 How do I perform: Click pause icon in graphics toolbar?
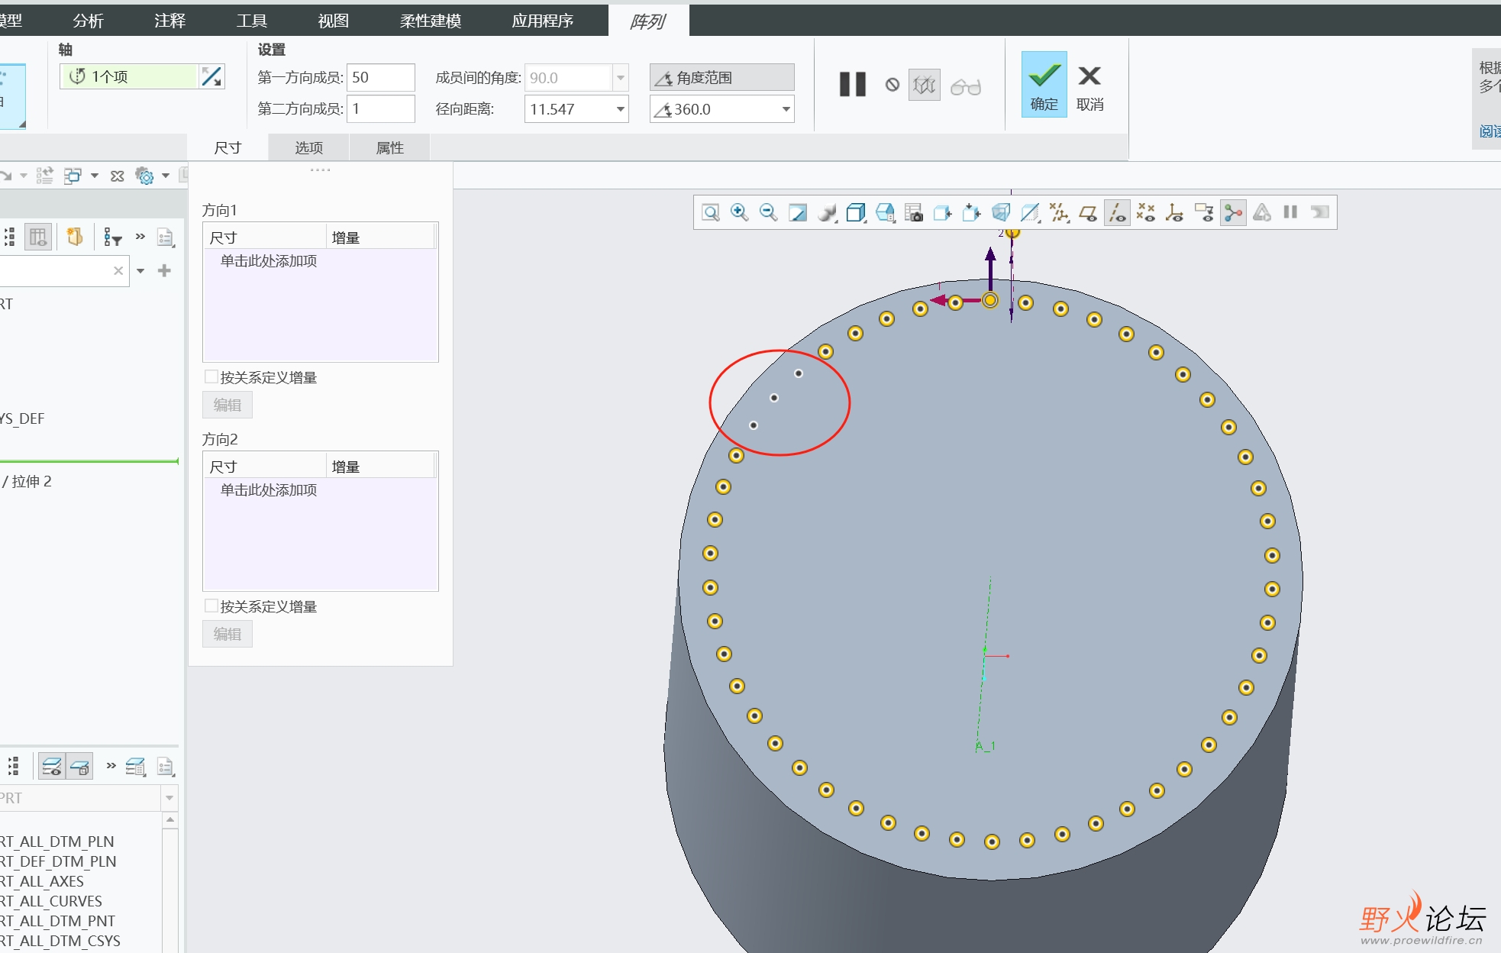[1290, 212]
